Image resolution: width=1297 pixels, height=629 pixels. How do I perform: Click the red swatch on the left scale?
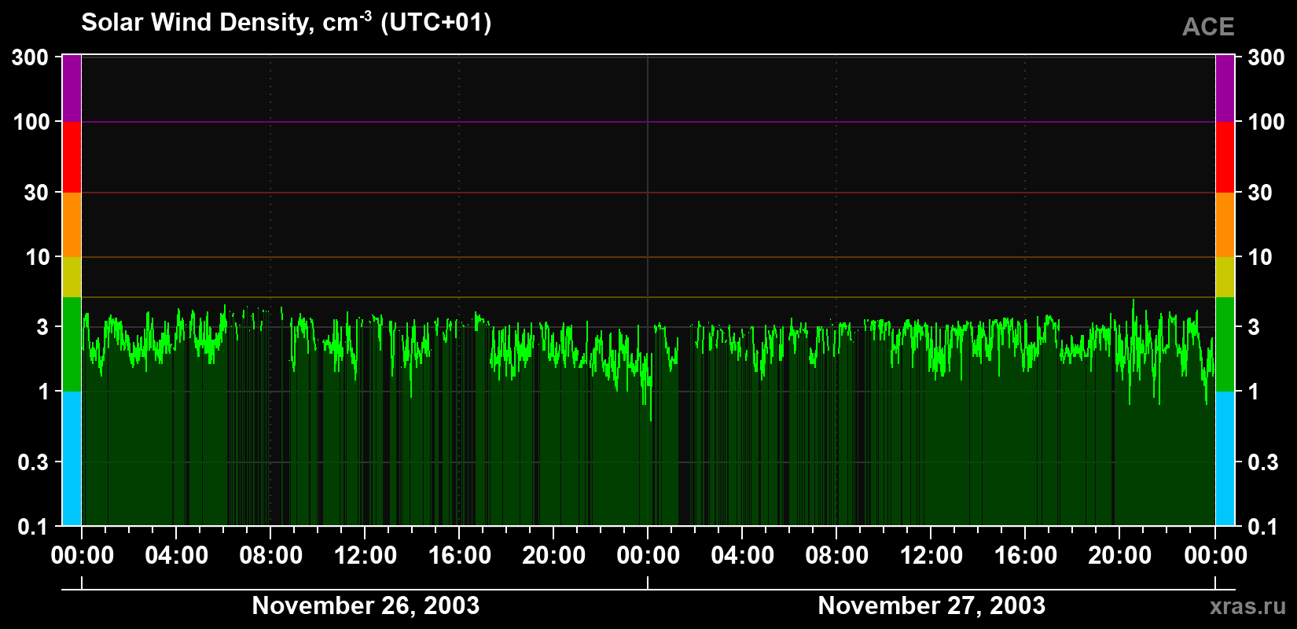[72, 157]
